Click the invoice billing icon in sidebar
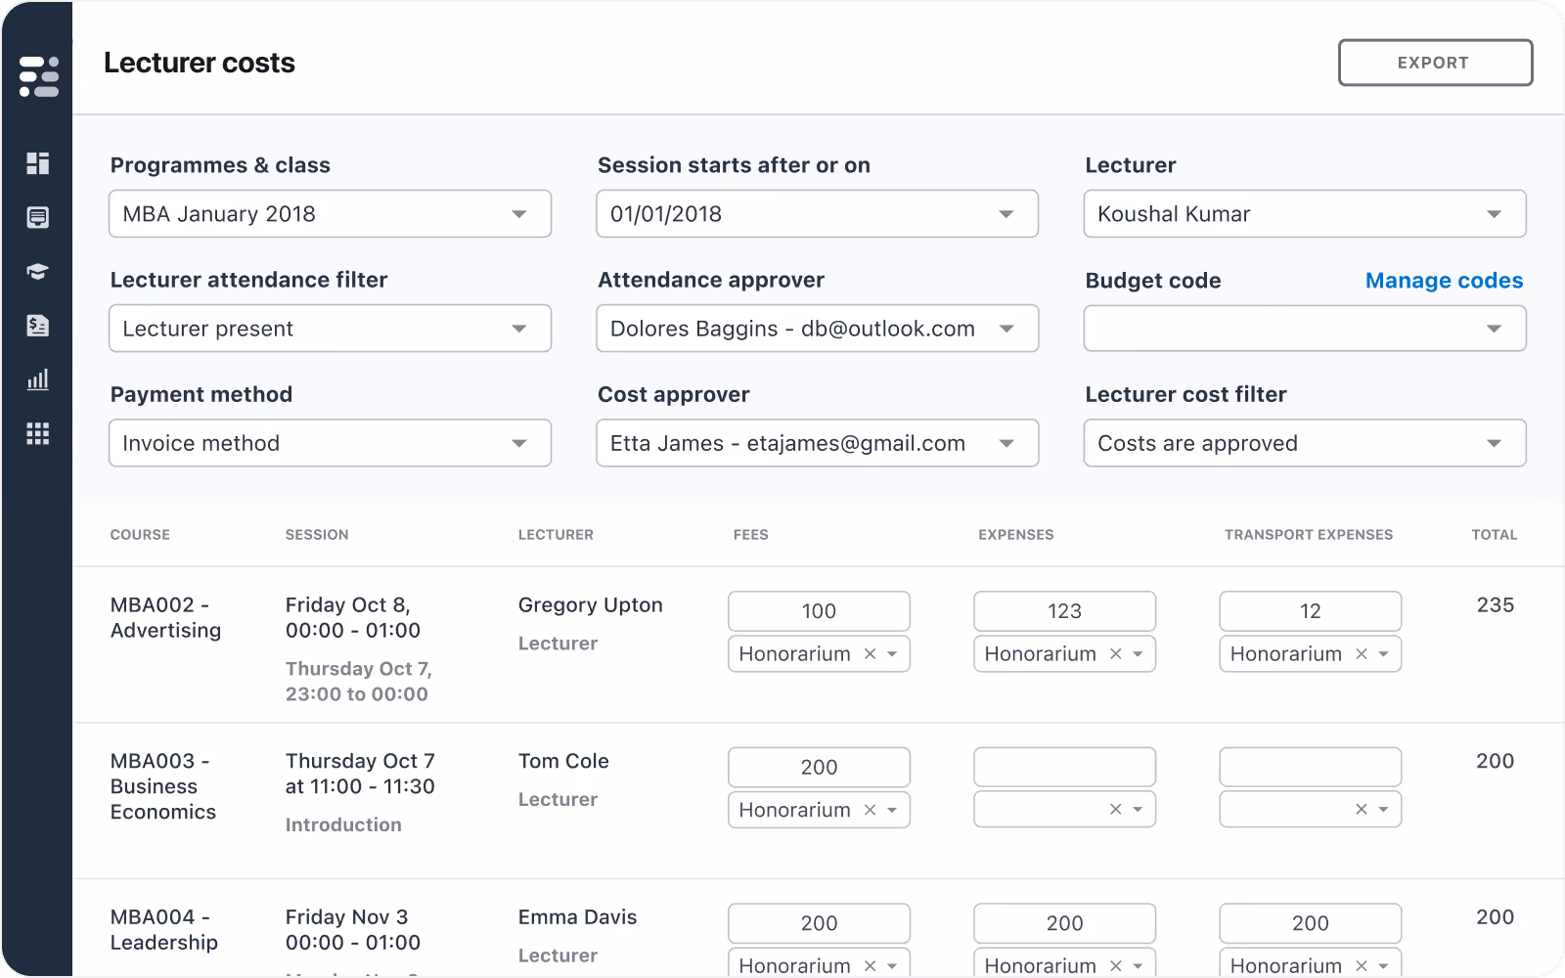This screenshot has height=978, width=1565. point(37,326)
